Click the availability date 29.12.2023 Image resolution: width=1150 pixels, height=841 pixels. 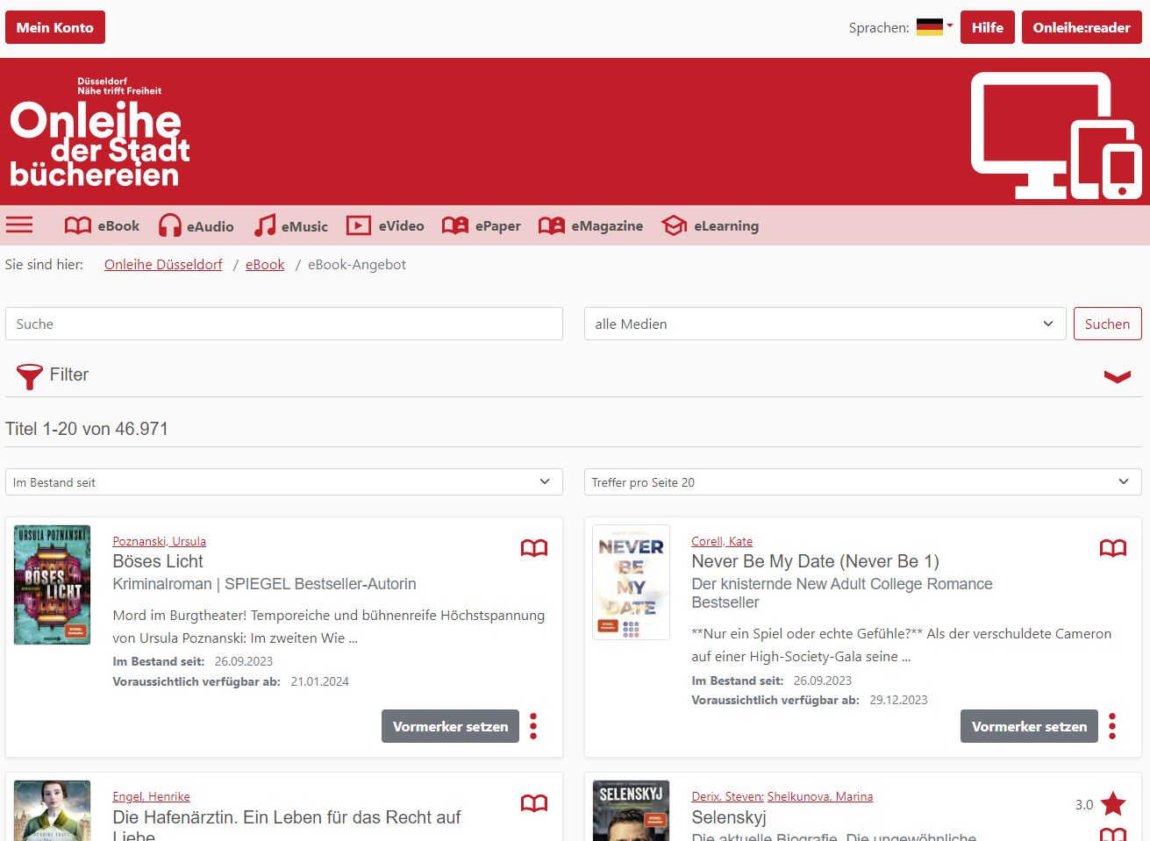point(898,700)
